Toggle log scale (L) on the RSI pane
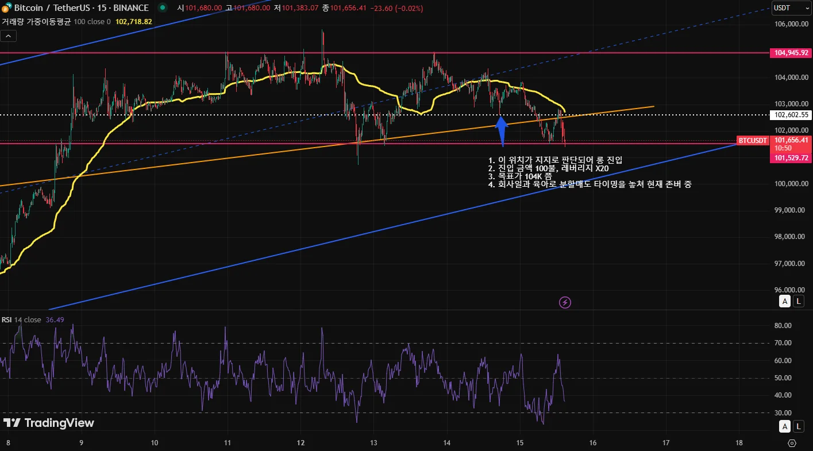Image resolution: width=813 pixels, height=451 pixels. click(x=799, y=426)
